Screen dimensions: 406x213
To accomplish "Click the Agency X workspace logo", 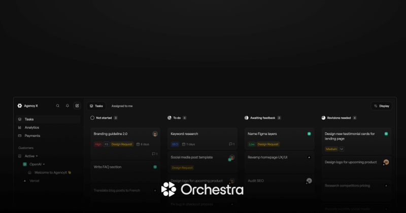I will (x=20, y=105).
